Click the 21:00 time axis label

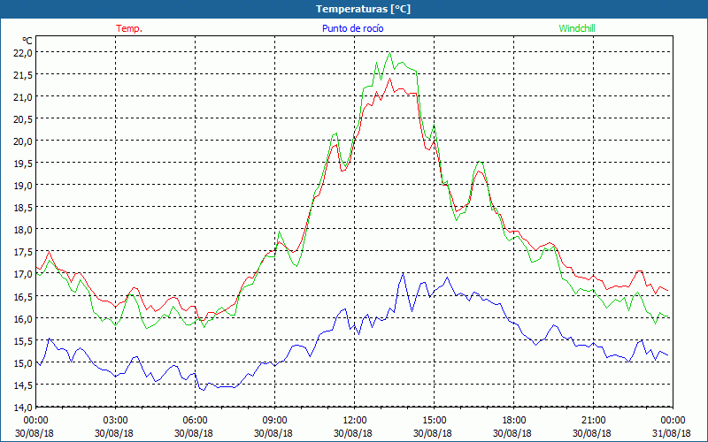coord(593,421)
